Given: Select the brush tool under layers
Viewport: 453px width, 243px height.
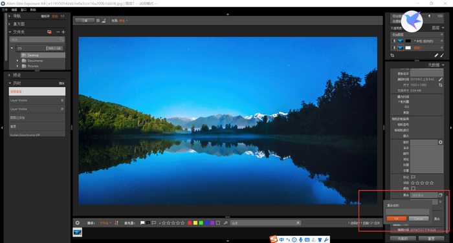Looking at the screenshot, I should [442, 55].
